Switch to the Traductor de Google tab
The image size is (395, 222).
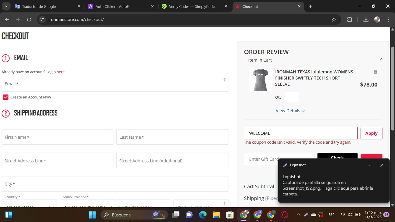(47, 6)
